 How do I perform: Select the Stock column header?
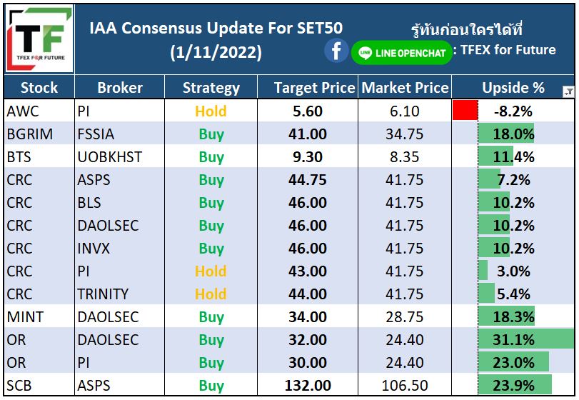point(39,88)
